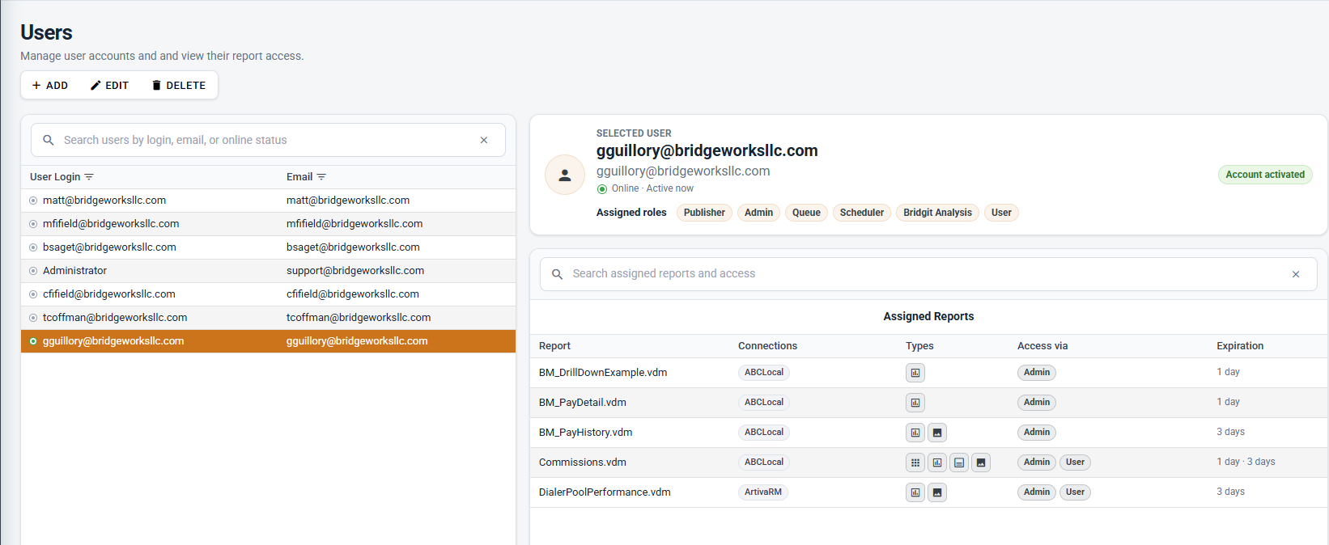
Task: Click the user avatar icon of selected user
Action: click(565, 175)
